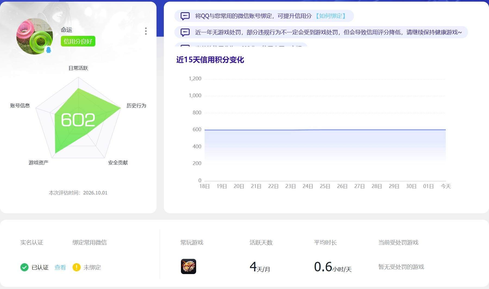Click the 01日 label on chart axis

click(428, 186)
